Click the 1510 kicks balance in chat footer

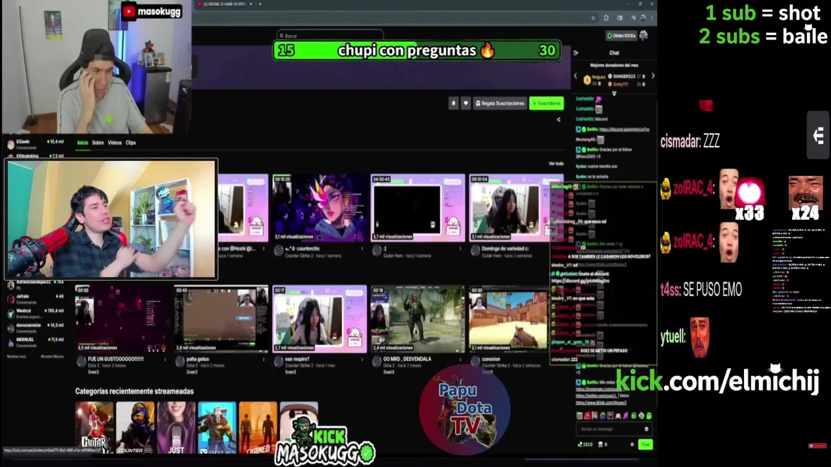tap(584, 444)
